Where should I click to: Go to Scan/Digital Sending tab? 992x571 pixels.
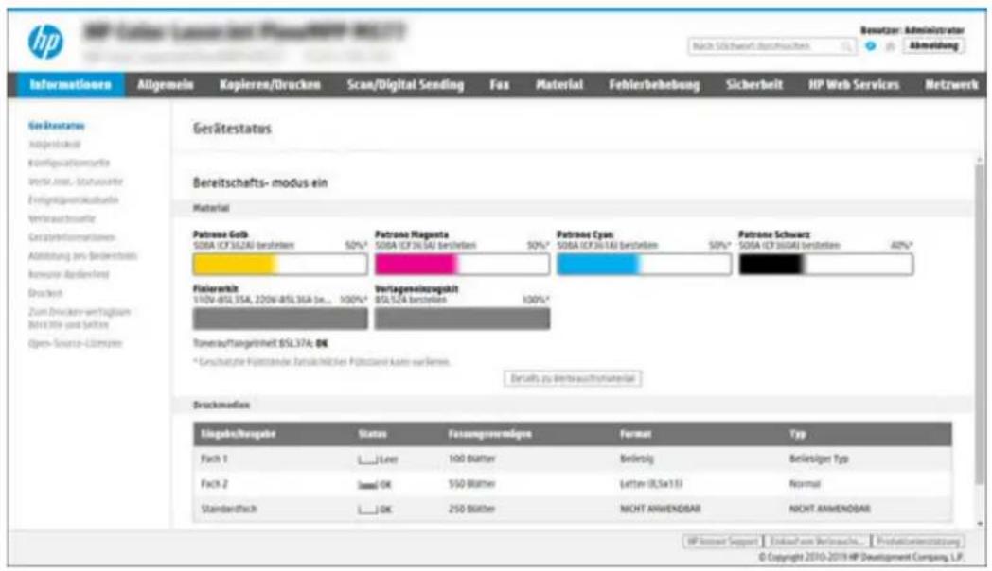405,85
